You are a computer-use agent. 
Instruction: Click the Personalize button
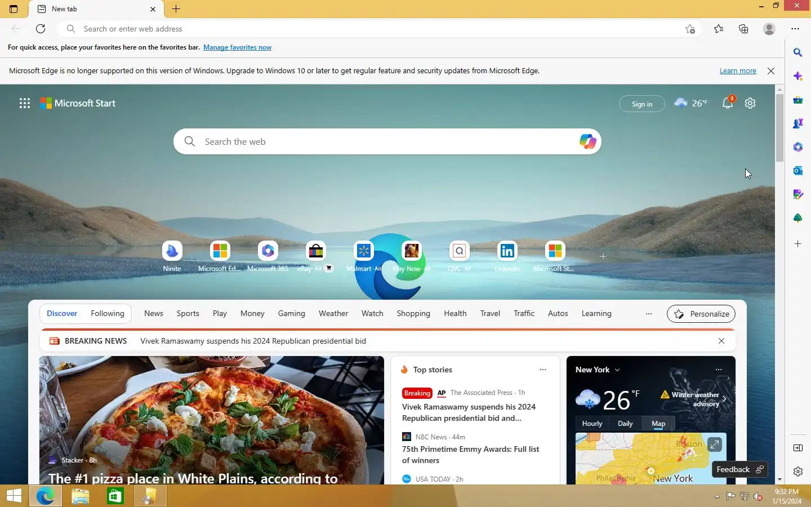point(701,314)
